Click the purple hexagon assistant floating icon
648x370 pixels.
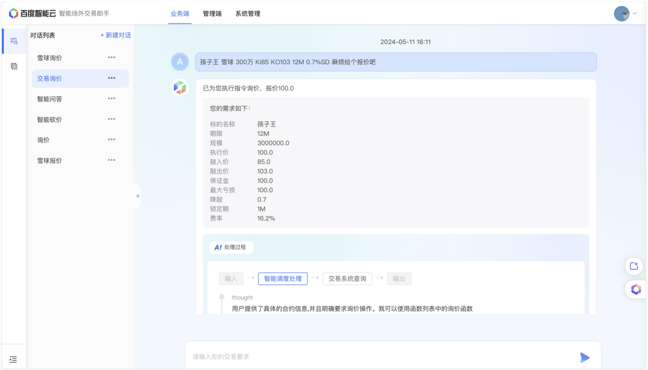[x=636, y=289]
